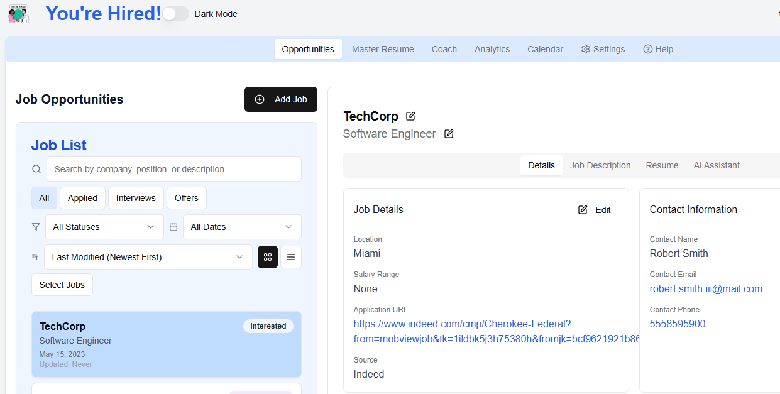780x394 pixels.
Task: Switch to Job Description sub-tab
Action: (600, 165)
